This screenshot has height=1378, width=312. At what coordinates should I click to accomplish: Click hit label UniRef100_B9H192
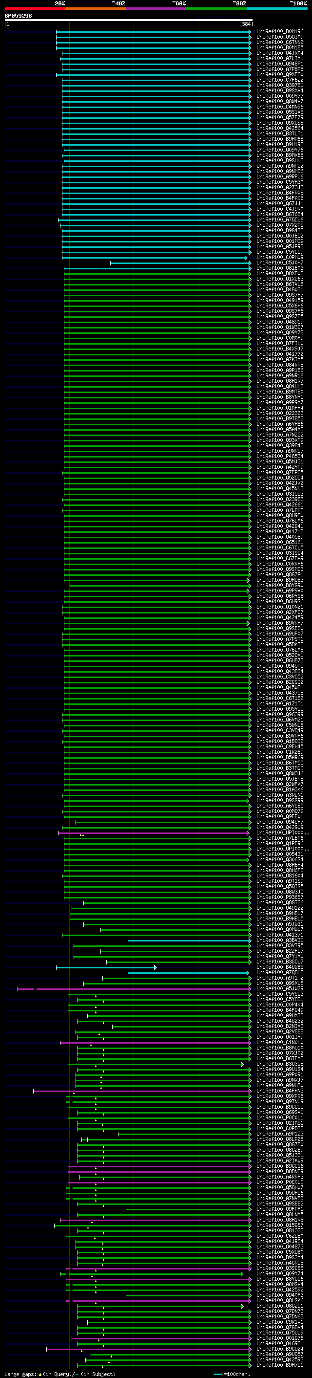tap(280, 144)
